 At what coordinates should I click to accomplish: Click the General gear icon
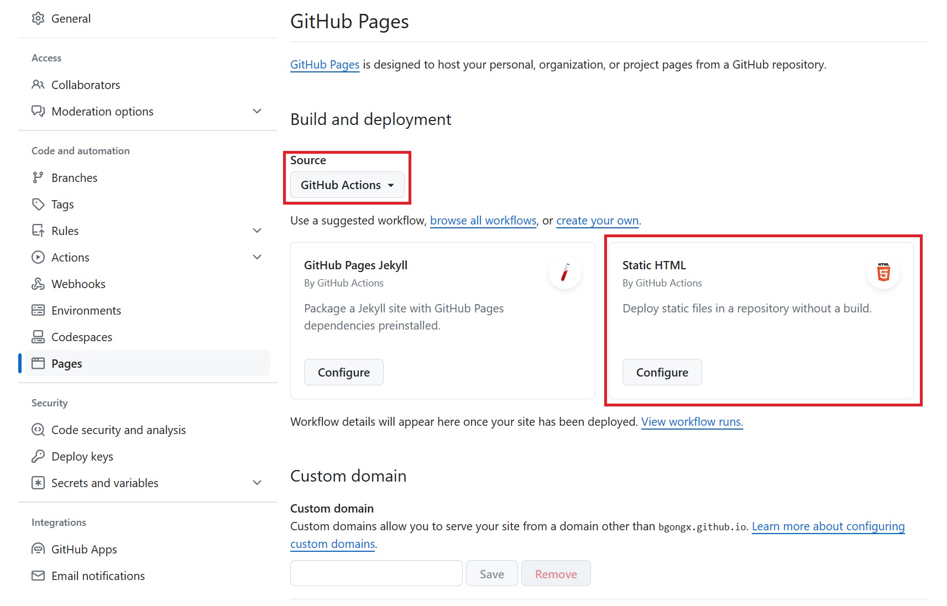[38, 19]
